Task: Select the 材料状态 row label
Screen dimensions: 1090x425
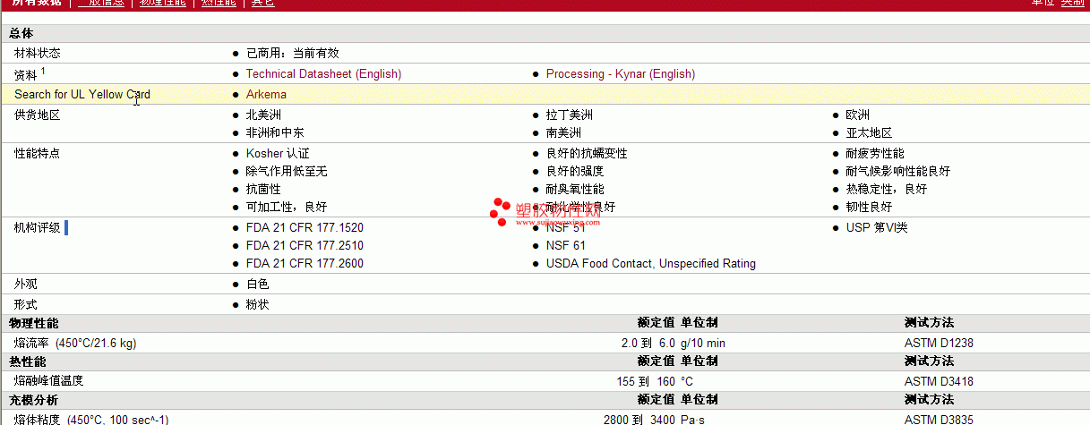Action: point(38,53)
